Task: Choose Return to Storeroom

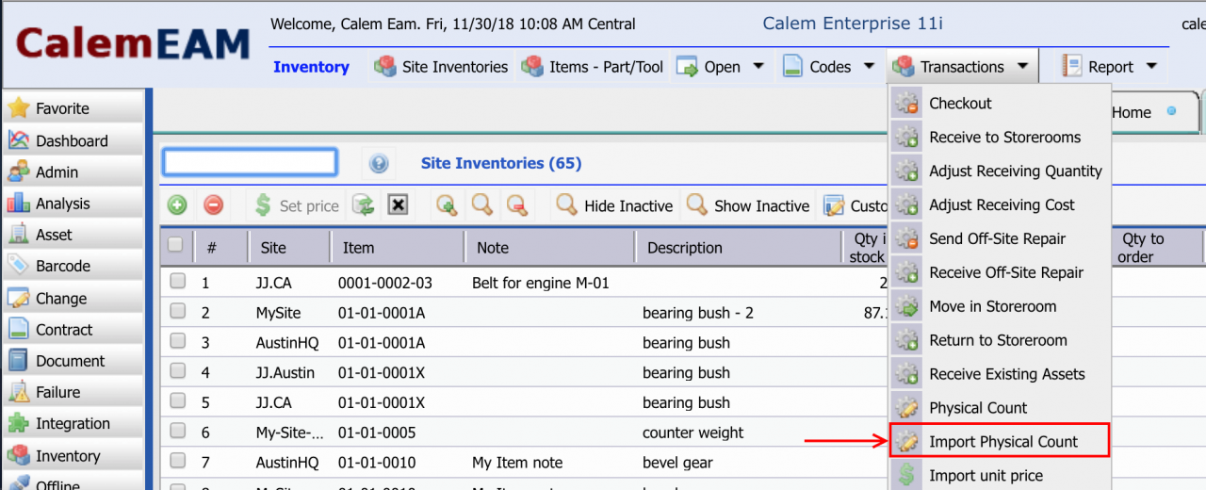Action: (x=1000, y=341)
